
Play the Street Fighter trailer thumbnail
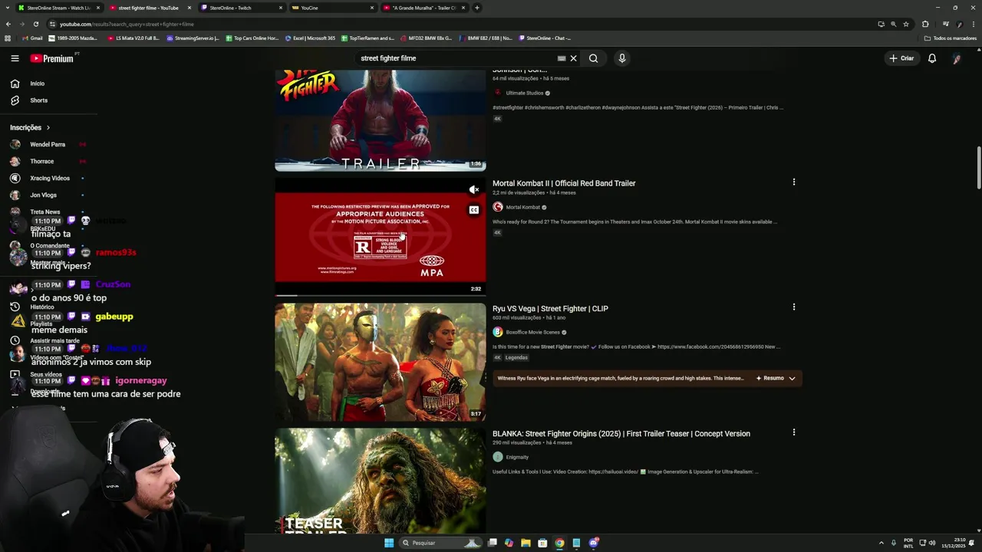coord(381,120)
